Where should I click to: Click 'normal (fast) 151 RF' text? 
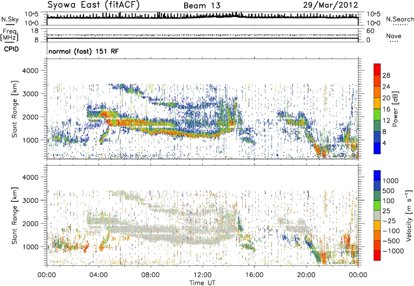[84, 51]
